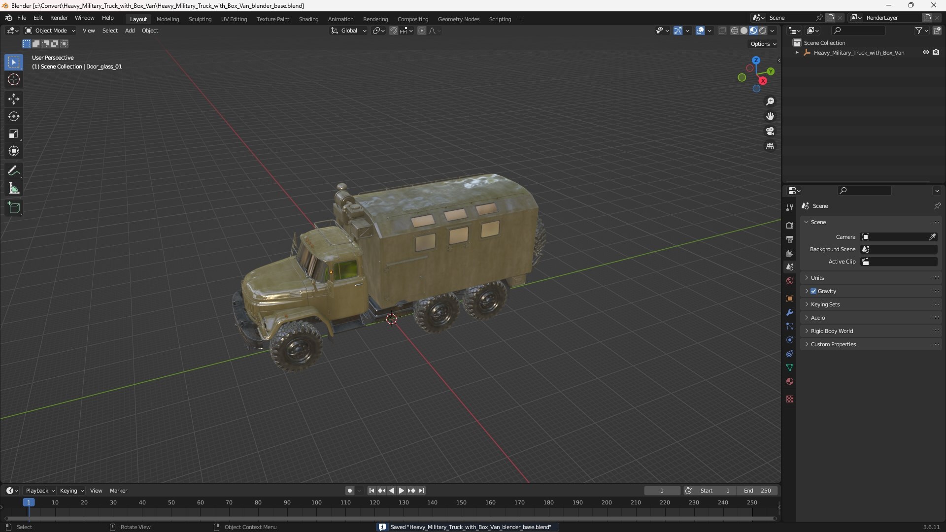Open Global transform orientation dropdown
The height and width of the screenshot is (532, 946).
pyautogui.click(x=348, y=31)
